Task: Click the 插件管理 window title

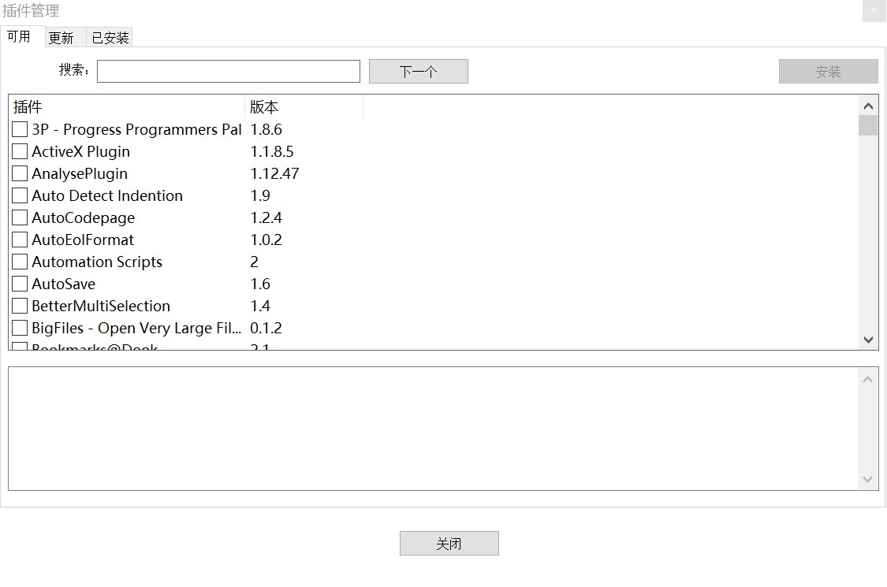Action: point(31,11)
